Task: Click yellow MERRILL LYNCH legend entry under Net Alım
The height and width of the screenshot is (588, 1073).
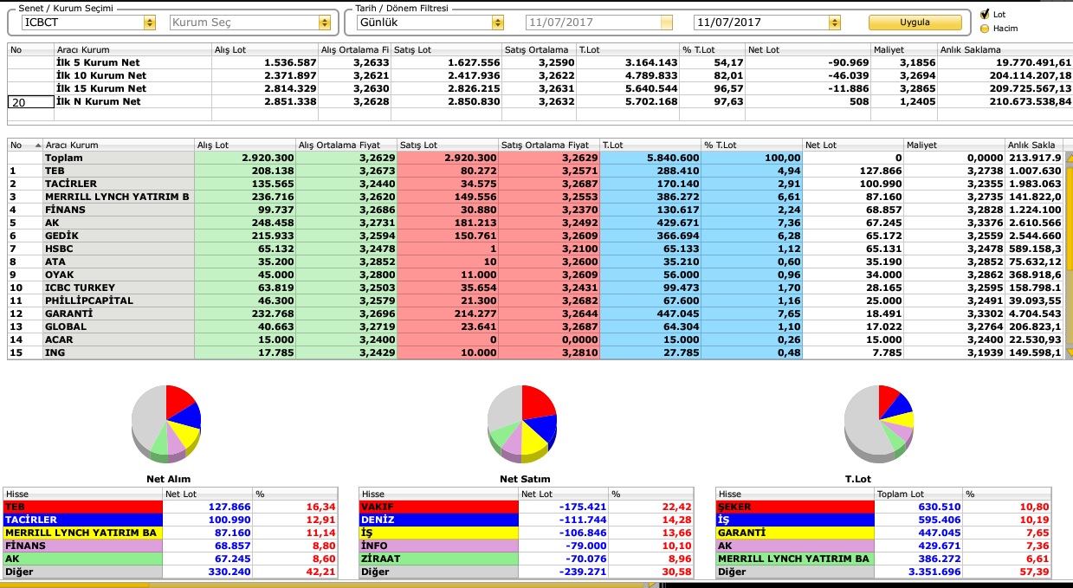Action: pyautogui.click(x=83, y=533)
